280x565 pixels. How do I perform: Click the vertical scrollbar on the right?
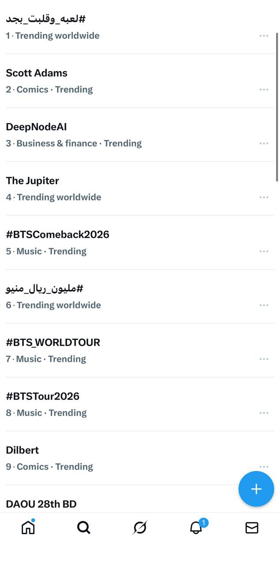click(277, 106)
